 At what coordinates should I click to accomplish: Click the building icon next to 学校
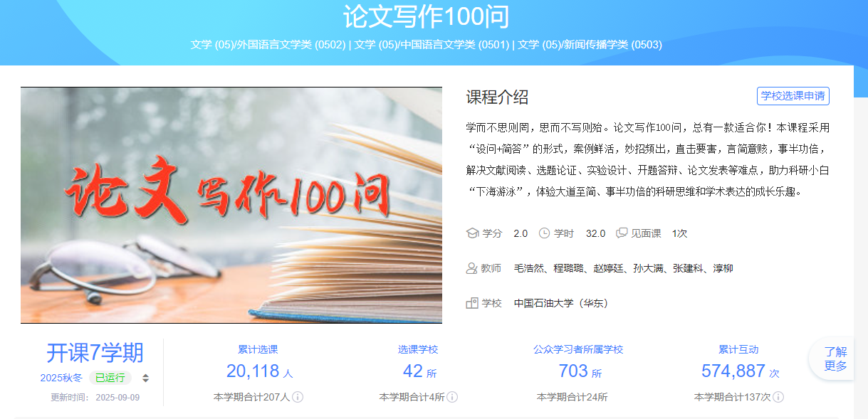[471, 303]
